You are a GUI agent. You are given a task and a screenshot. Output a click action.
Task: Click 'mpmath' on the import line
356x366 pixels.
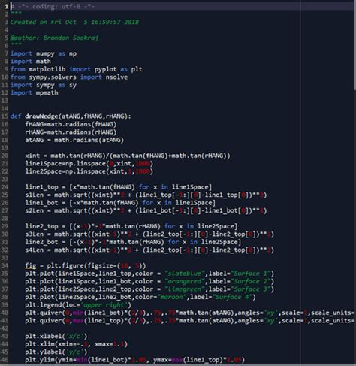[47, 93]
